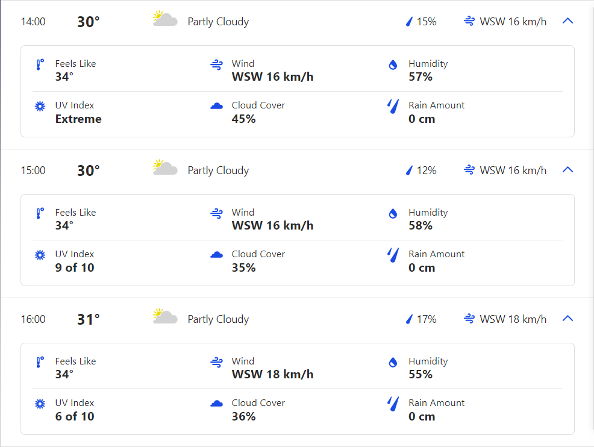Click the 14:00 Cloud Cover 45% value
Screen dimensions: 594x447
pyautogui.click(x=243, y=119)
